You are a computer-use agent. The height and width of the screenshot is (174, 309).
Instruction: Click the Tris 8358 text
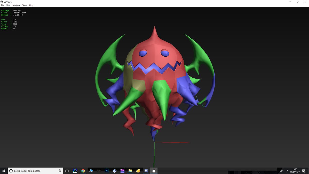coord(9,24)
